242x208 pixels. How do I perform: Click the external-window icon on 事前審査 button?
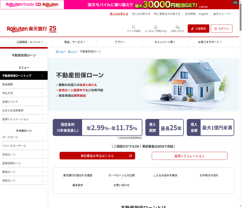coord(130,156)
